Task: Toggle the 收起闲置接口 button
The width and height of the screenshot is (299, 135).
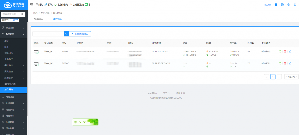Action: [80, 34]
